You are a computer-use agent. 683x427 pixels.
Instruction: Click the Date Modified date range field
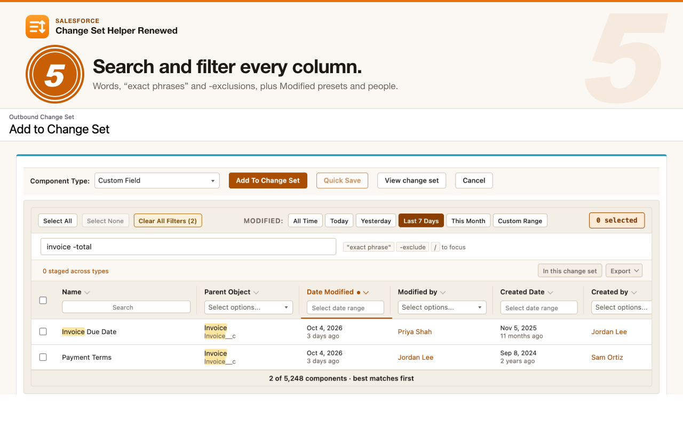(x=345, y=307)
